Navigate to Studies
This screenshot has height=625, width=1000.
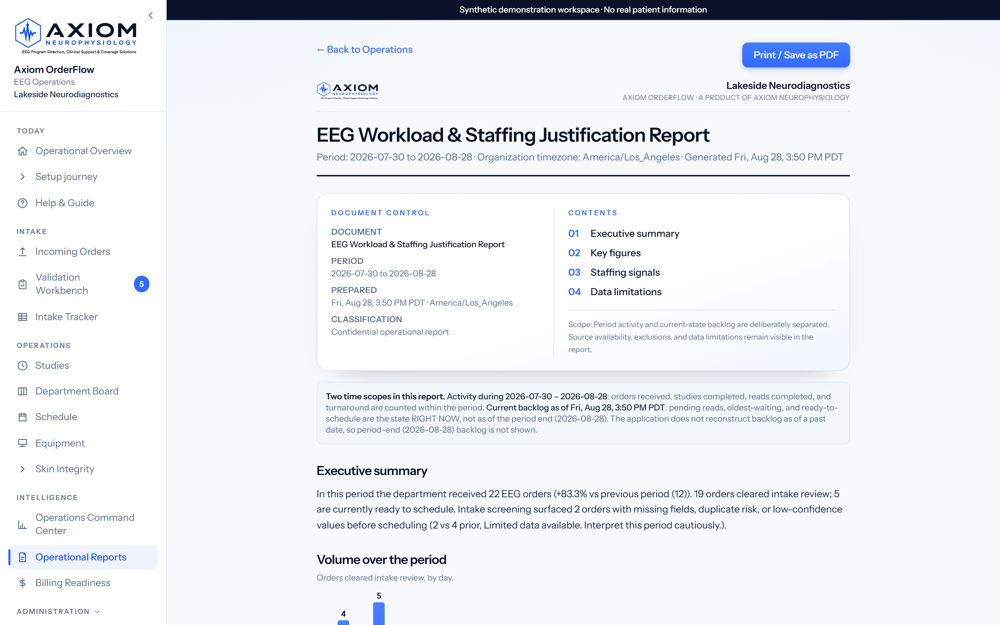83,365
